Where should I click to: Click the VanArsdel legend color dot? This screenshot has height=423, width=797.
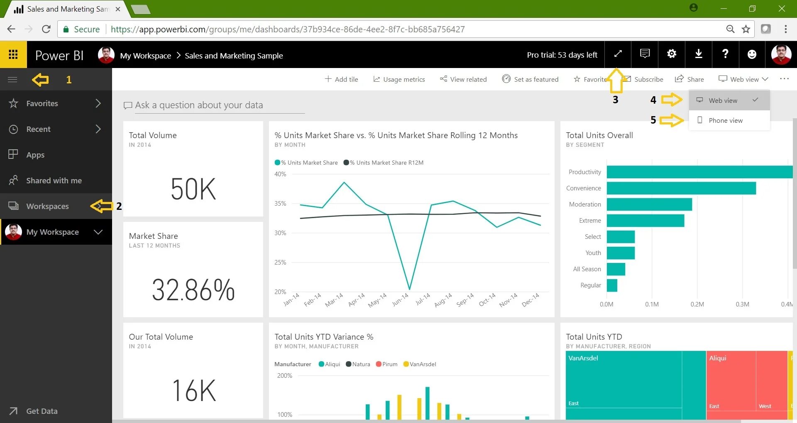(406, 364)
